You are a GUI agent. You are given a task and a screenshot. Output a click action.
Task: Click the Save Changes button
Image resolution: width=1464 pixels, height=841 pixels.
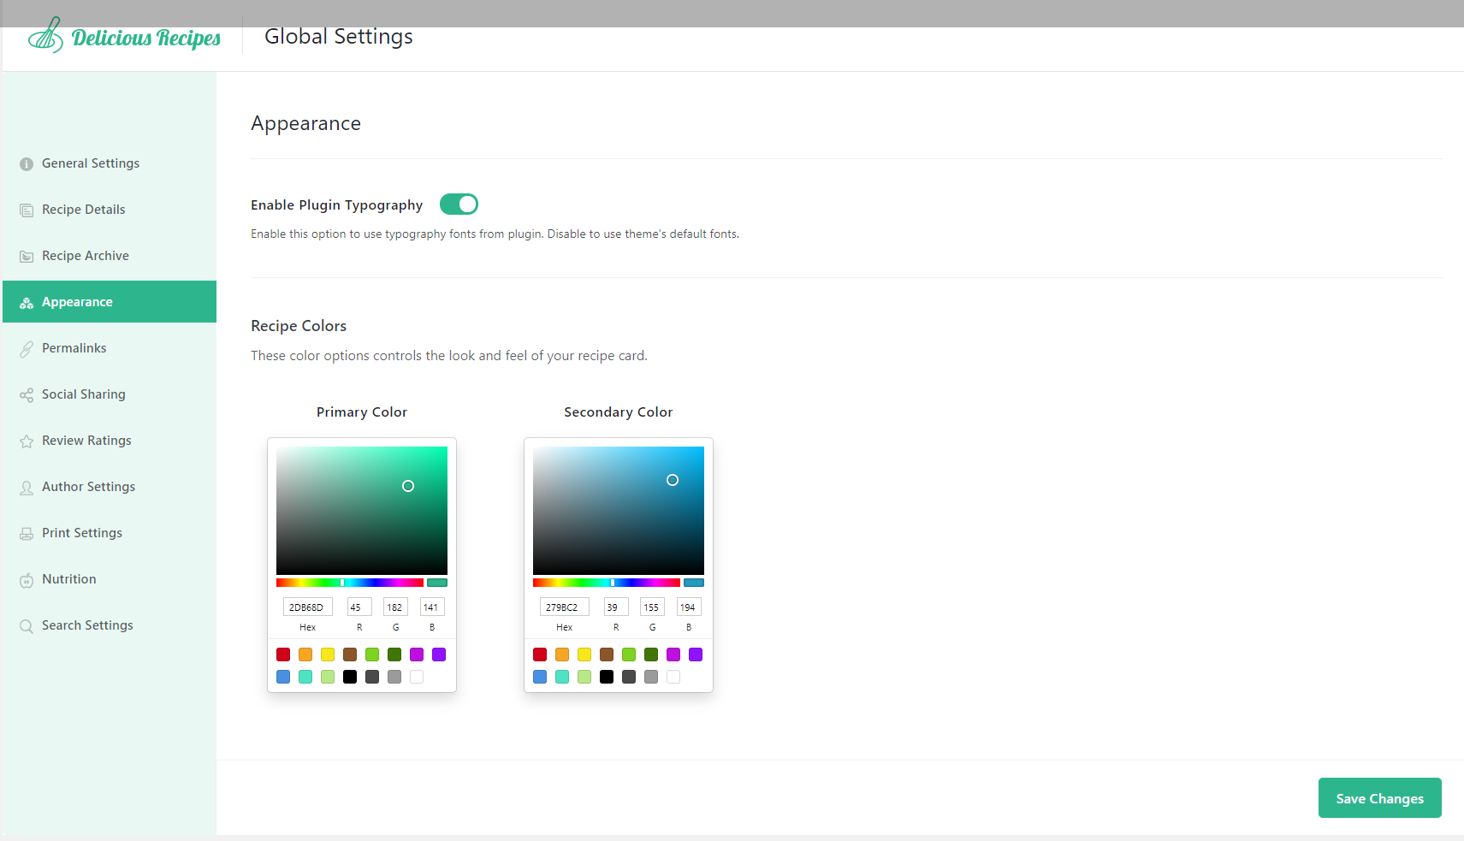[1379, 797]
